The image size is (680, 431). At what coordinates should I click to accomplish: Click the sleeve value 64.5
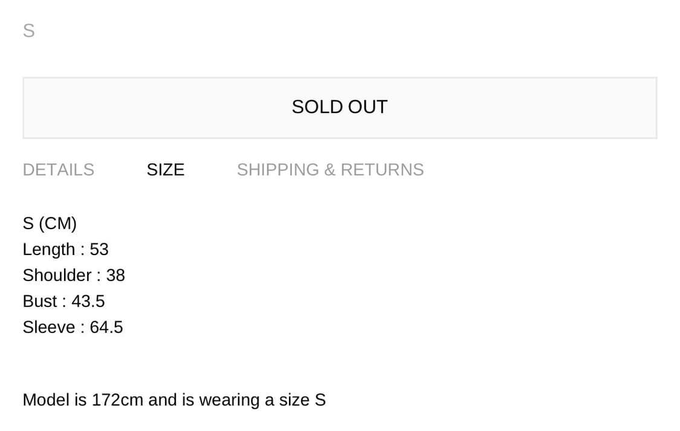coord(106,328)
